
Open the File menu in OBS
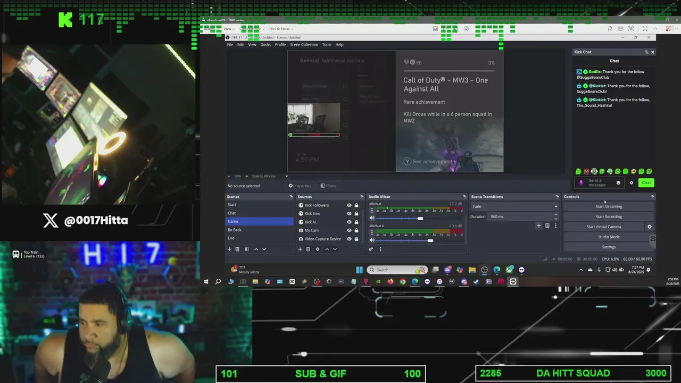(230, 45)
